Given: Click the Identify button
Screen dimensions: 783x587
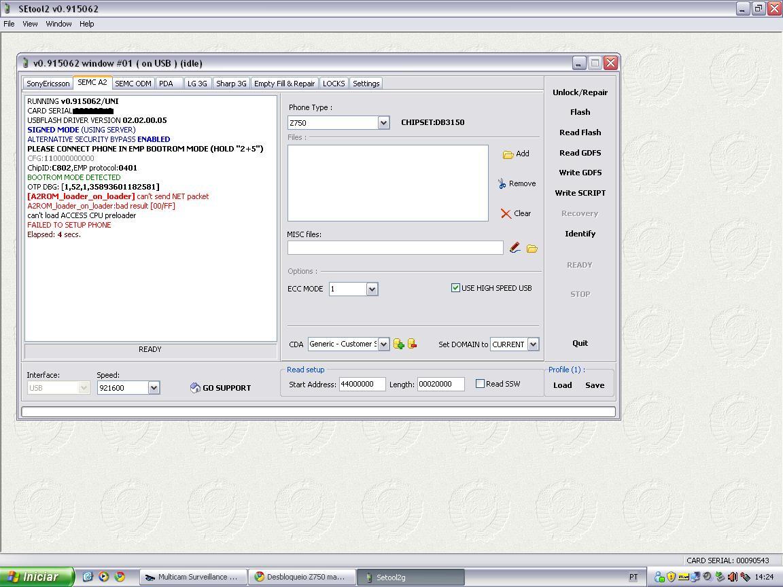Looking at the screenshot, I should click(580, 234).
